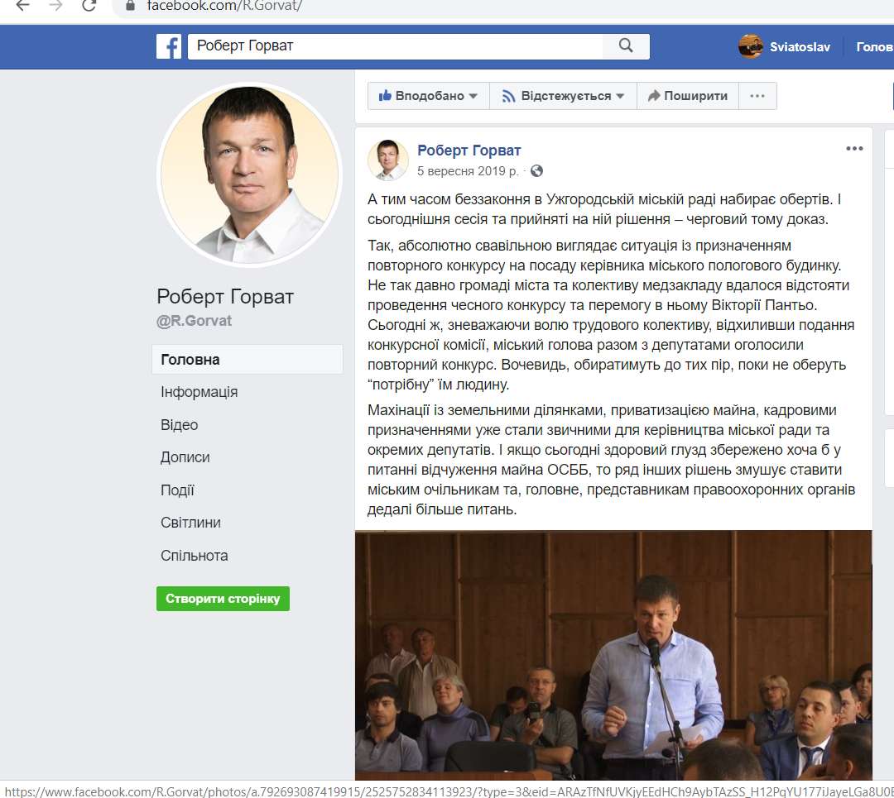Click the post date 5 вересня 2019

click(x=468, y=171)
